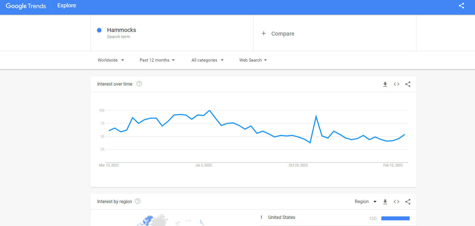Viewport: 475px width, 226px height.
Task: Download Interest over time data as CSV
Action: pos(385,84)
